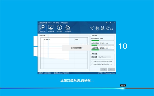Close the 万能驱动助理 window

tap(114, 23)
